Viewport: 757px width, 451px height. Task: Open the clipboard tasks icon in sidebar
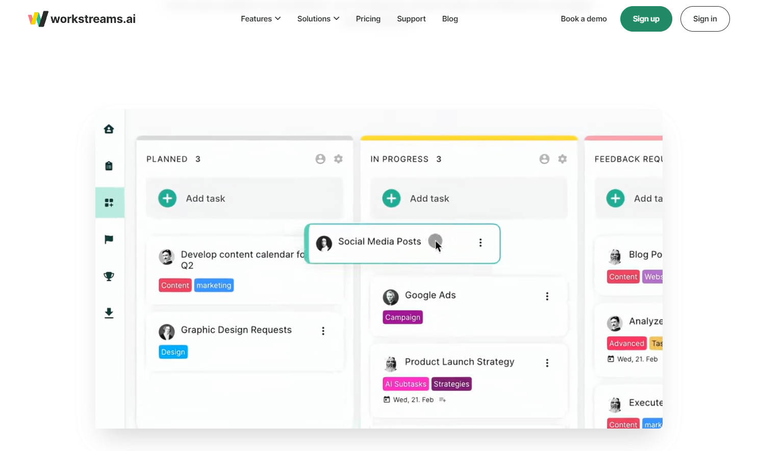click(109, 166)
